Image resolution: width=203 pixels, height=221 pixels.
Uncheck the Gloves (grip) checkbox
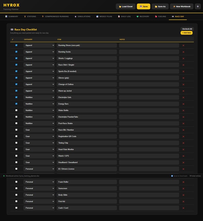pos(16,78)
